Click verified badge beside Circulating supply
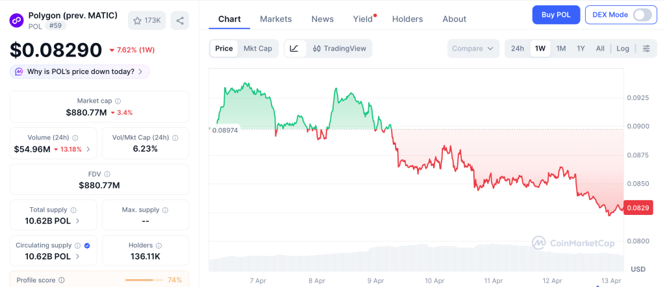 [x=87, y=245]
